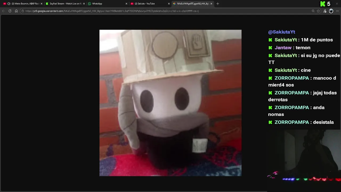Click the @SakiutaYt mention in chat
Screen dimensions: 341x192
(x=282, y=32)
